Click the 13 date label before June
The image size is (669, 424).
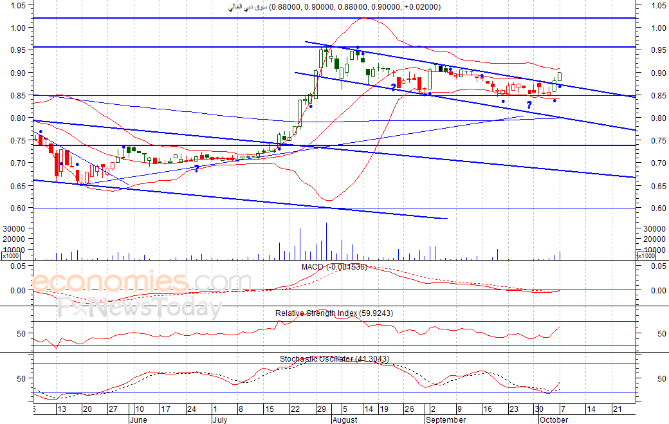62,409
